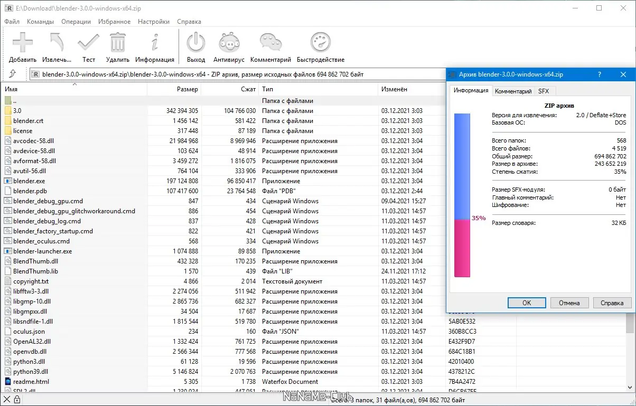Click the oculus.json file icon
The image size is (636, 406).
tap(8, 331)
